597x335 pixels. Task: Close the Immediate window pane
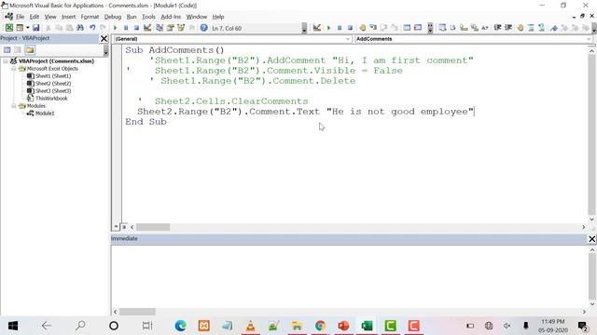591,238
